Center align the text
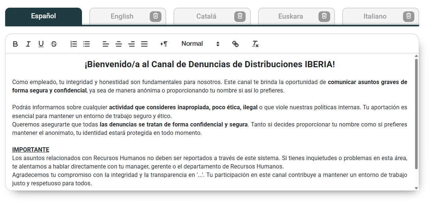The image size is (429, 201). [x=119, y=44]
